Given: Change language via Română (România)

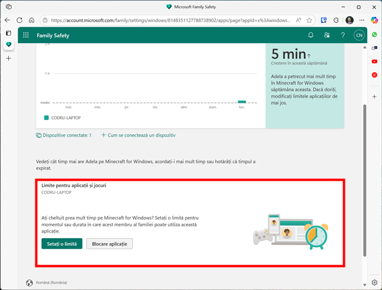Looking at the screenshot, I should [x=51, y=282].
